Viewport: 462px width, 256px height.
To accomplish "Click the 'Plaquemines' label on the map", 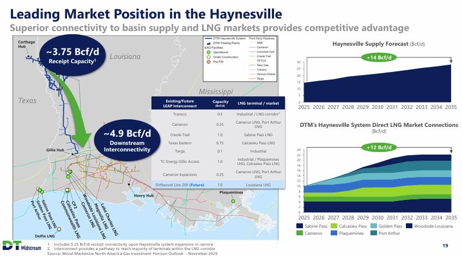I will point(232,192).
